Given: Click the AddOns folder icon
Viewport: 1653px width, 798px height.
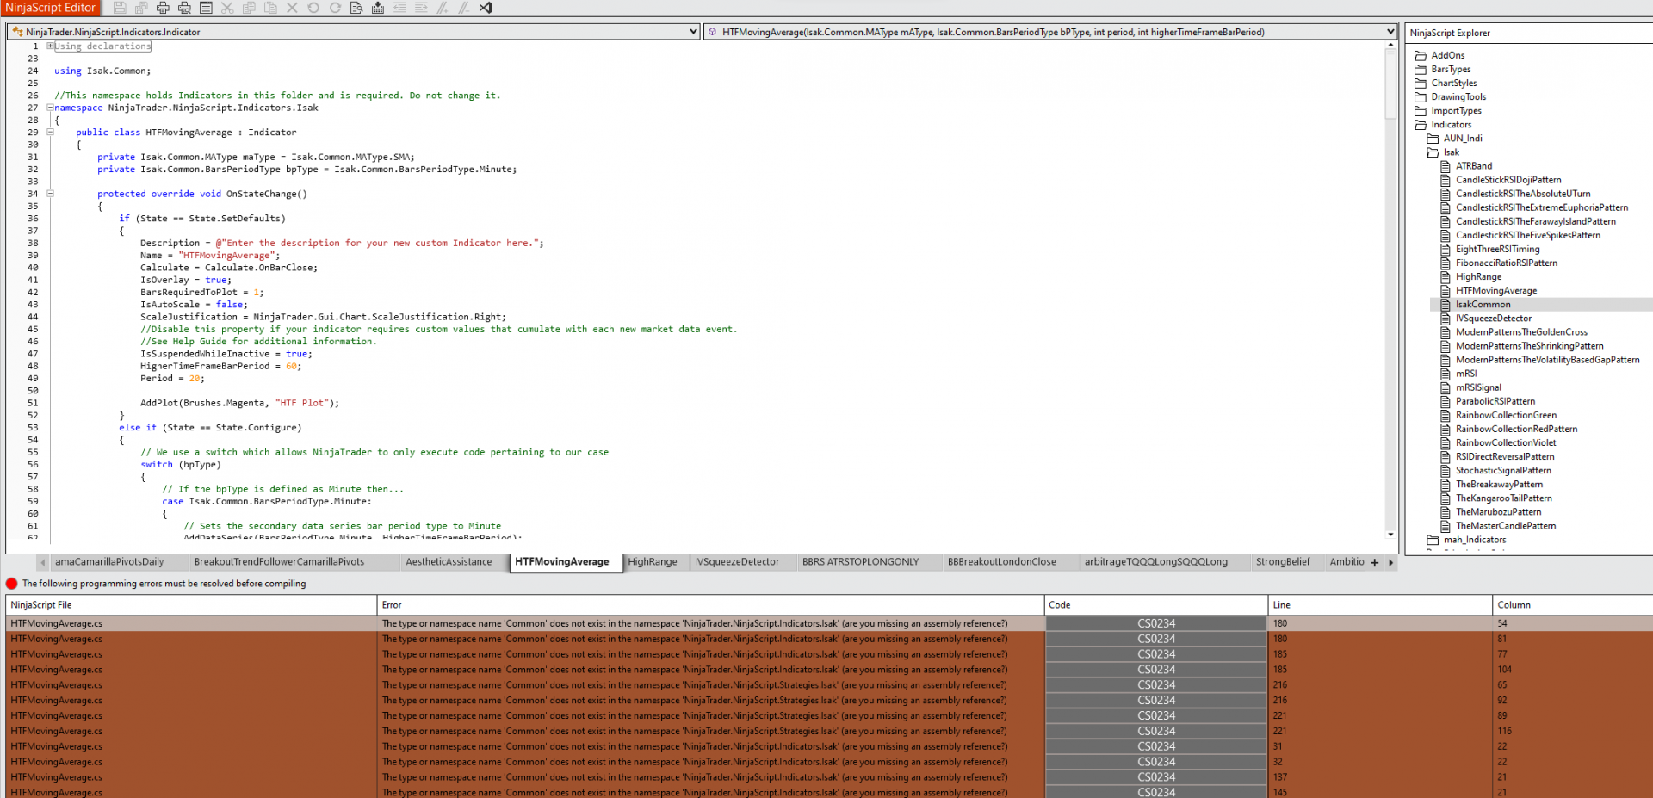Looking at the screenshot, I should coord(1421,55).
